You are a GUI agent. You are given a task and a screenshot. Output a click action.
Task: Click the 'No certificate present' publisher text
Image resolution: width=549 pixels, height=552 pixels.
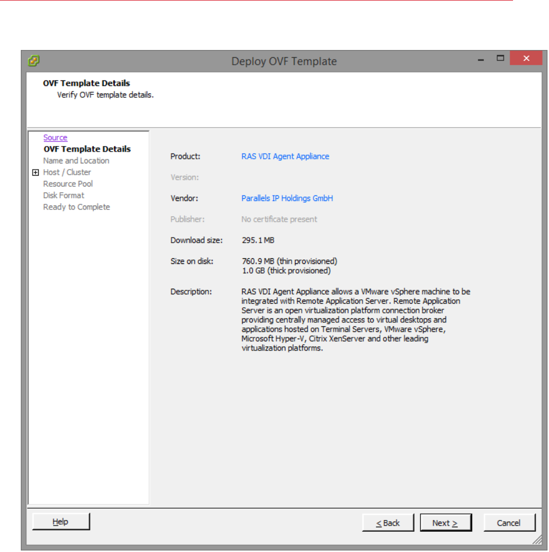[x=279, y=220]
